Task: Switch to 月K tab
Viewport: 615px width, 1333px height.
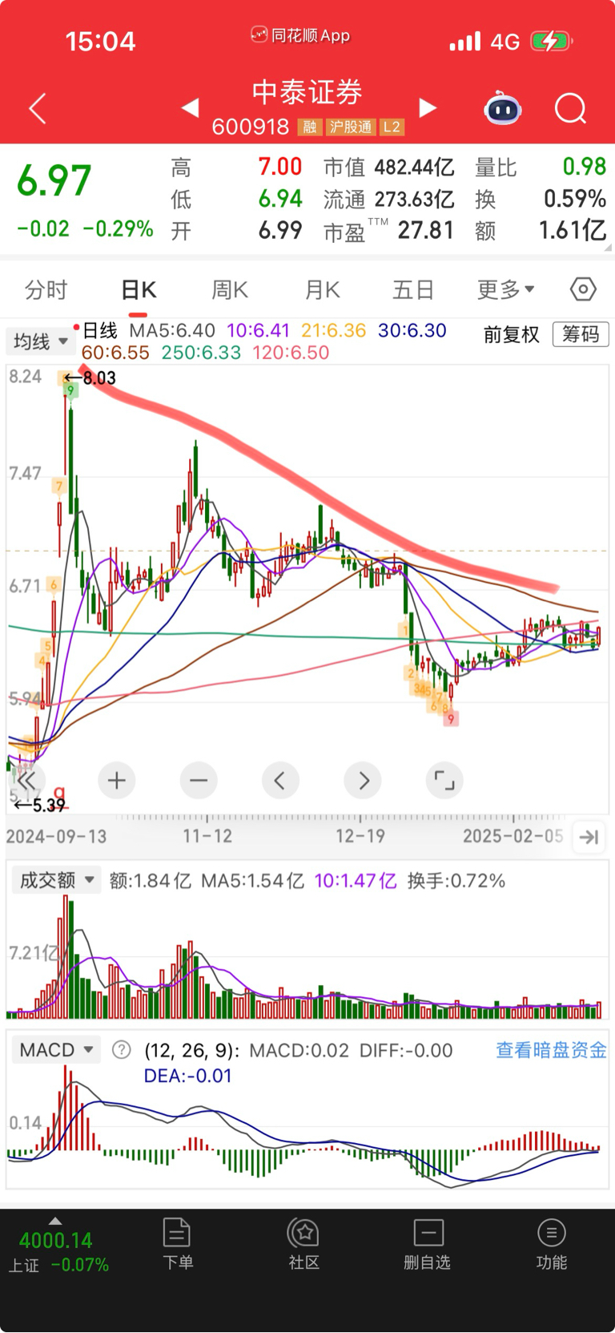Action: click(x=323, y=289)
